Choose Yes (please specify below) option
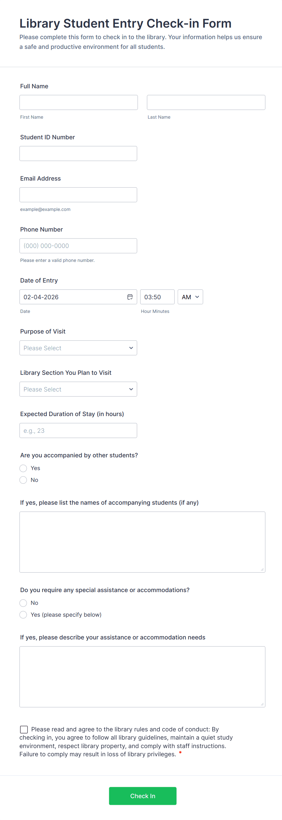 pyautogui.click(x=23, y=614)
